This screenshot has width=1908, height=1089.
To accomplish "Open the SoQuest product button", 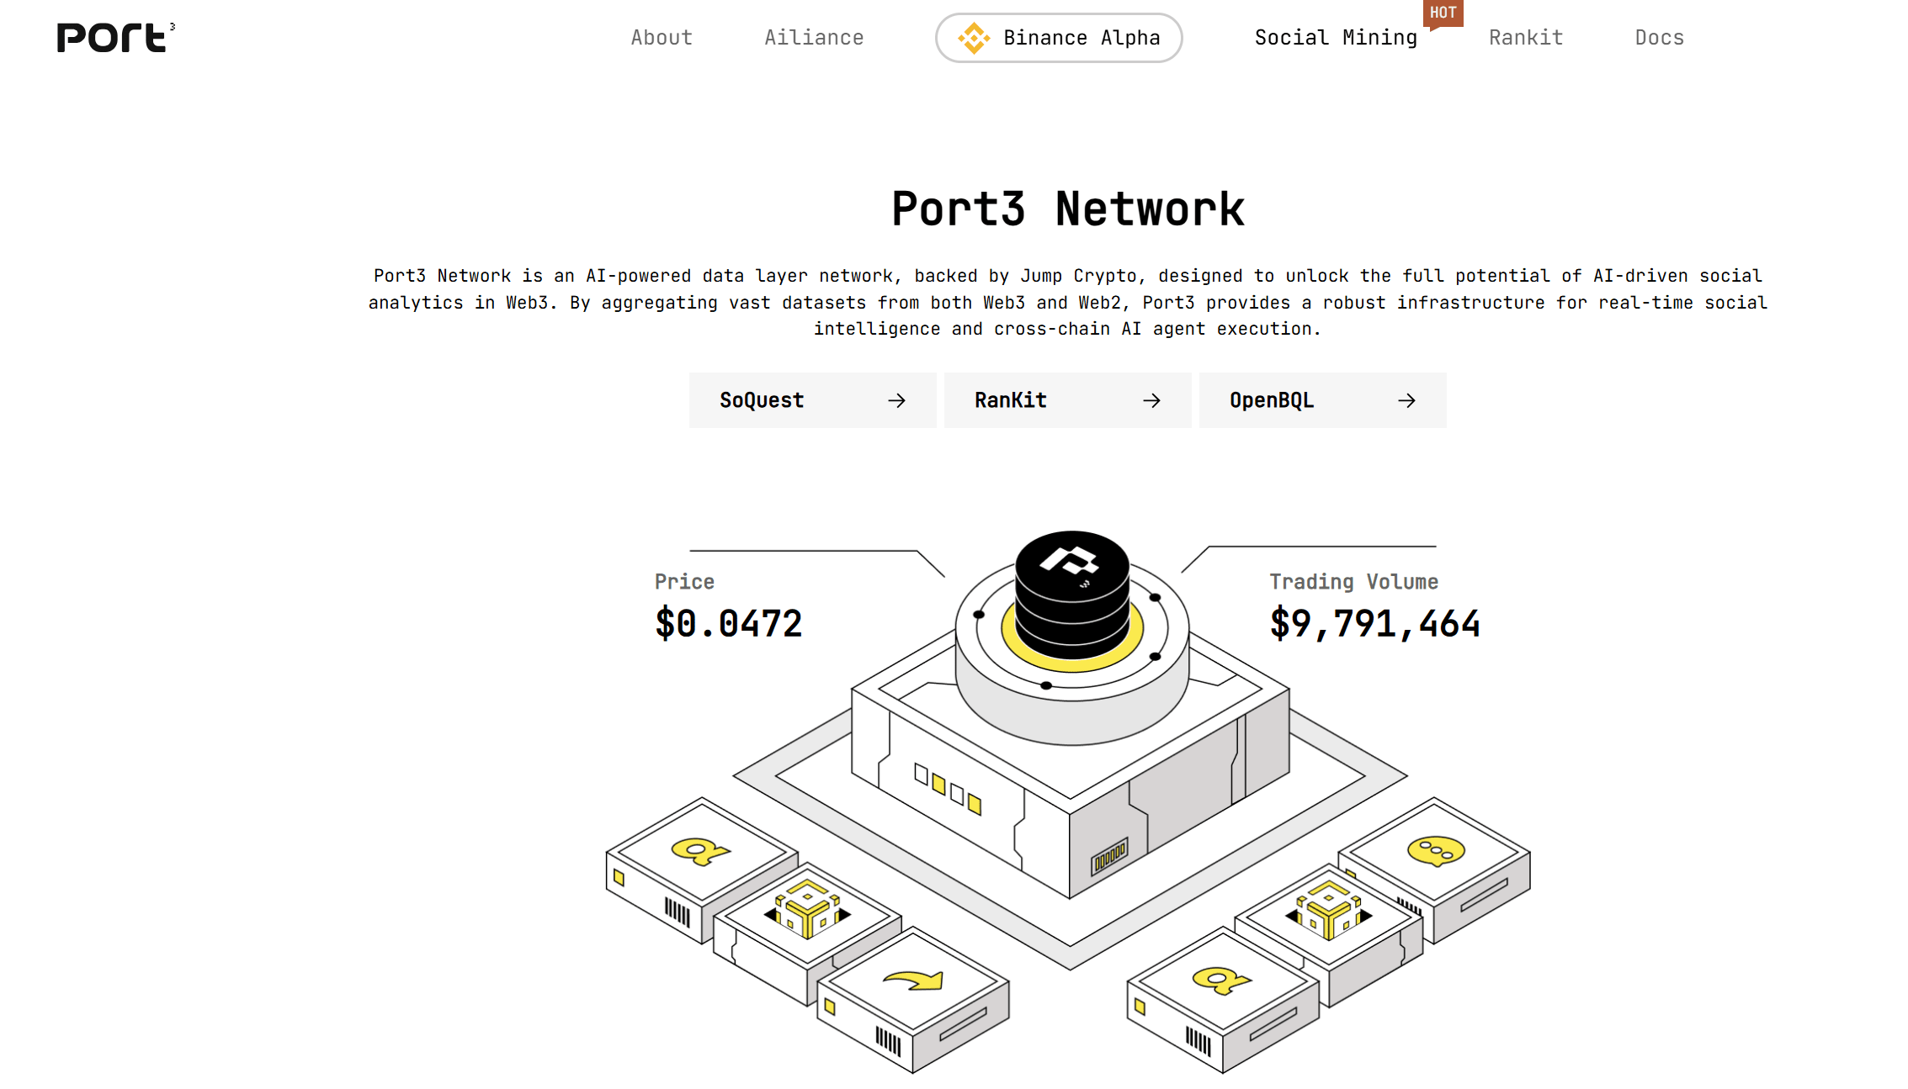I will pos(811,401).
